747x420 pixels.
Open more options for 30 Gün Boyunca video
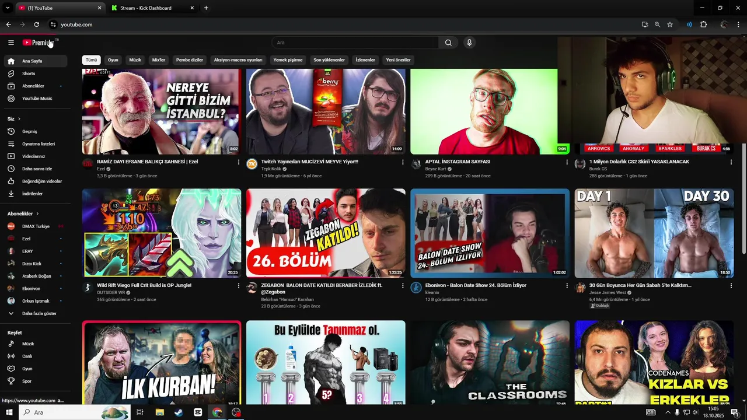click(731, 286)
